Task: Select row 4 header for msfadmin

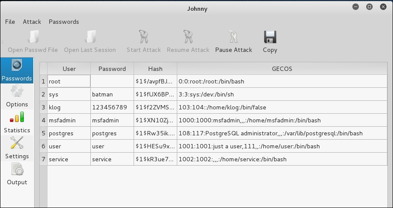Action: tap(43, 120)
